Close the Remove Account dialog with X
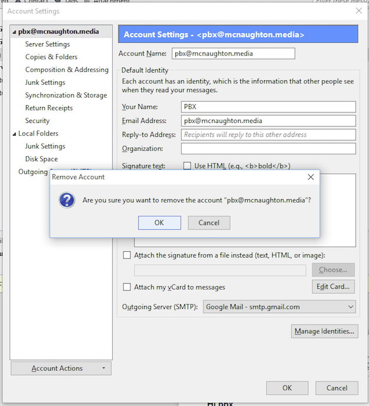Viewport: 369px width, 406px height. [x=311, y=177]
